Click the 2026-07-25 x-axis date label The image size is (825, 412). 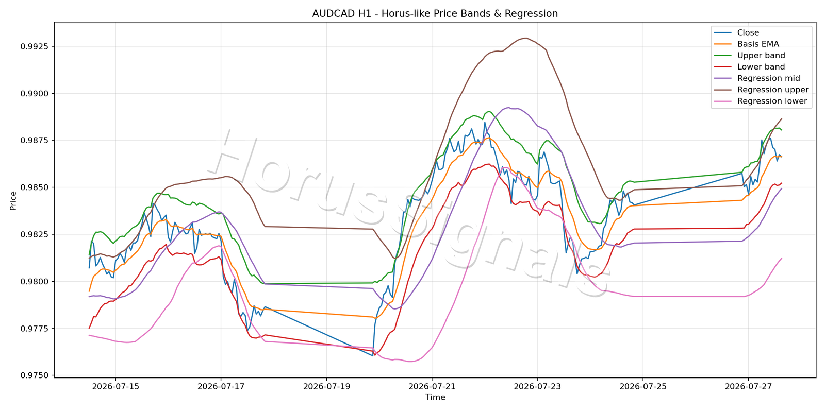click(643, 386)
